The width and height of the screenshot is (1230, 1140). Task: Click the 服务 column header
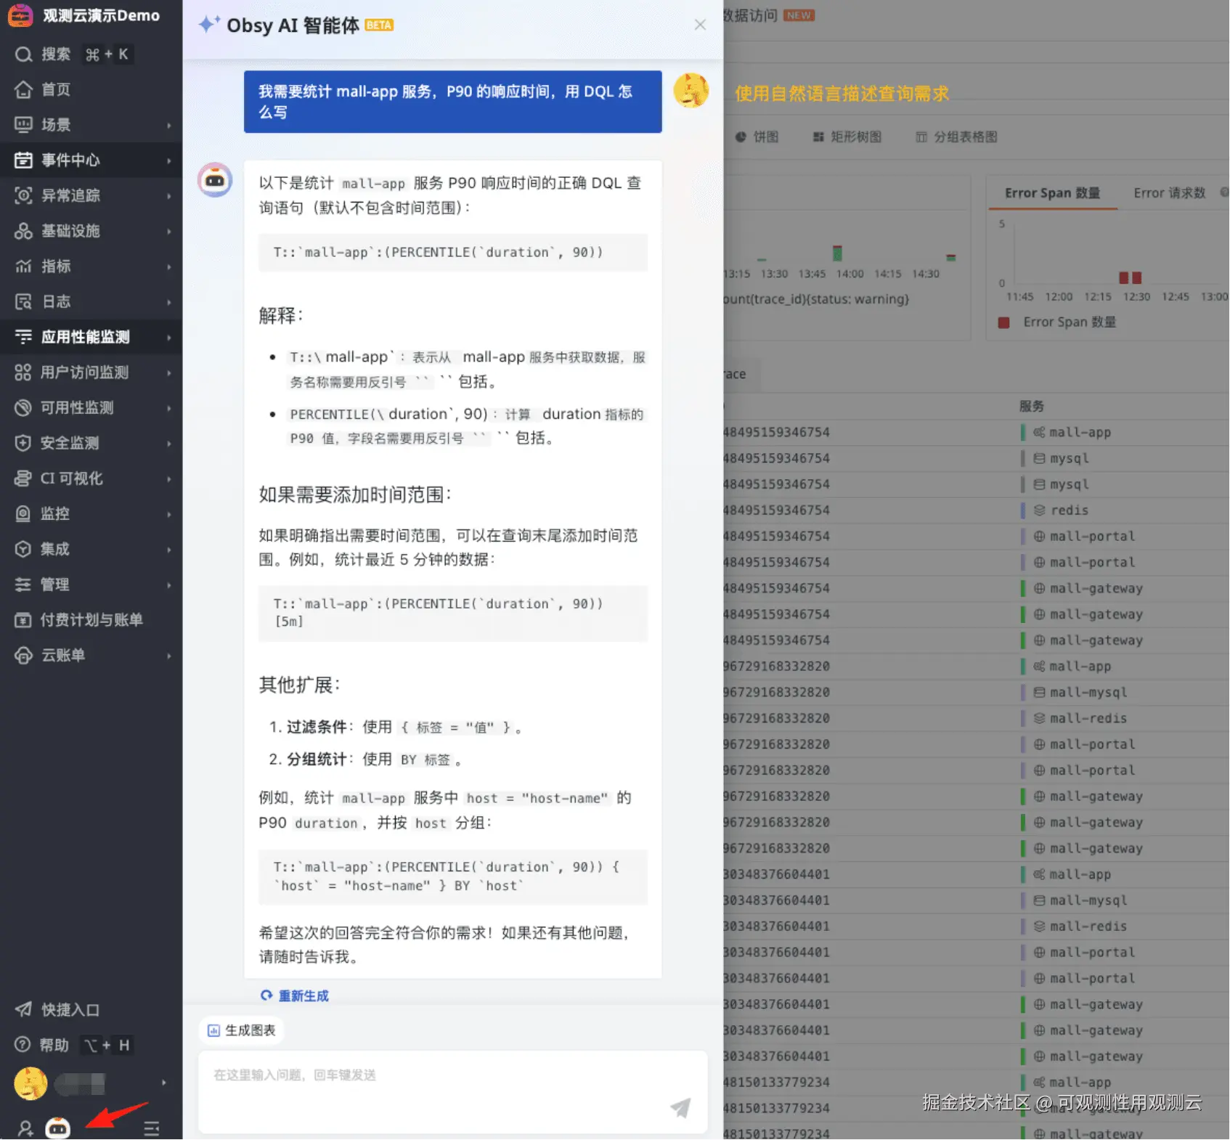1031,407
